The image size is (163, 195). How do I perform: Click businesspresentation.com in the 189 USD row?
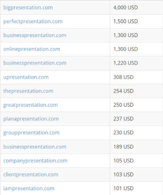[x=35, y=147]
